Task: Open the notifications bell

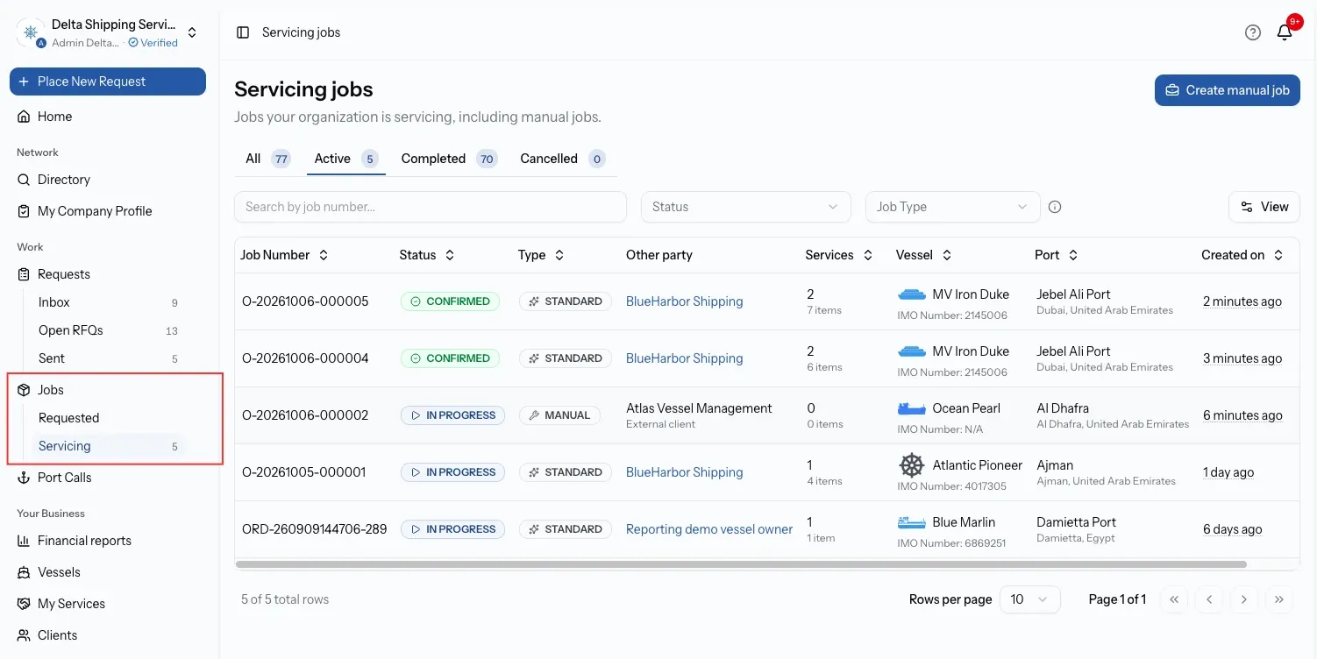Action: pyautogui.click(x=1285, y=32)
